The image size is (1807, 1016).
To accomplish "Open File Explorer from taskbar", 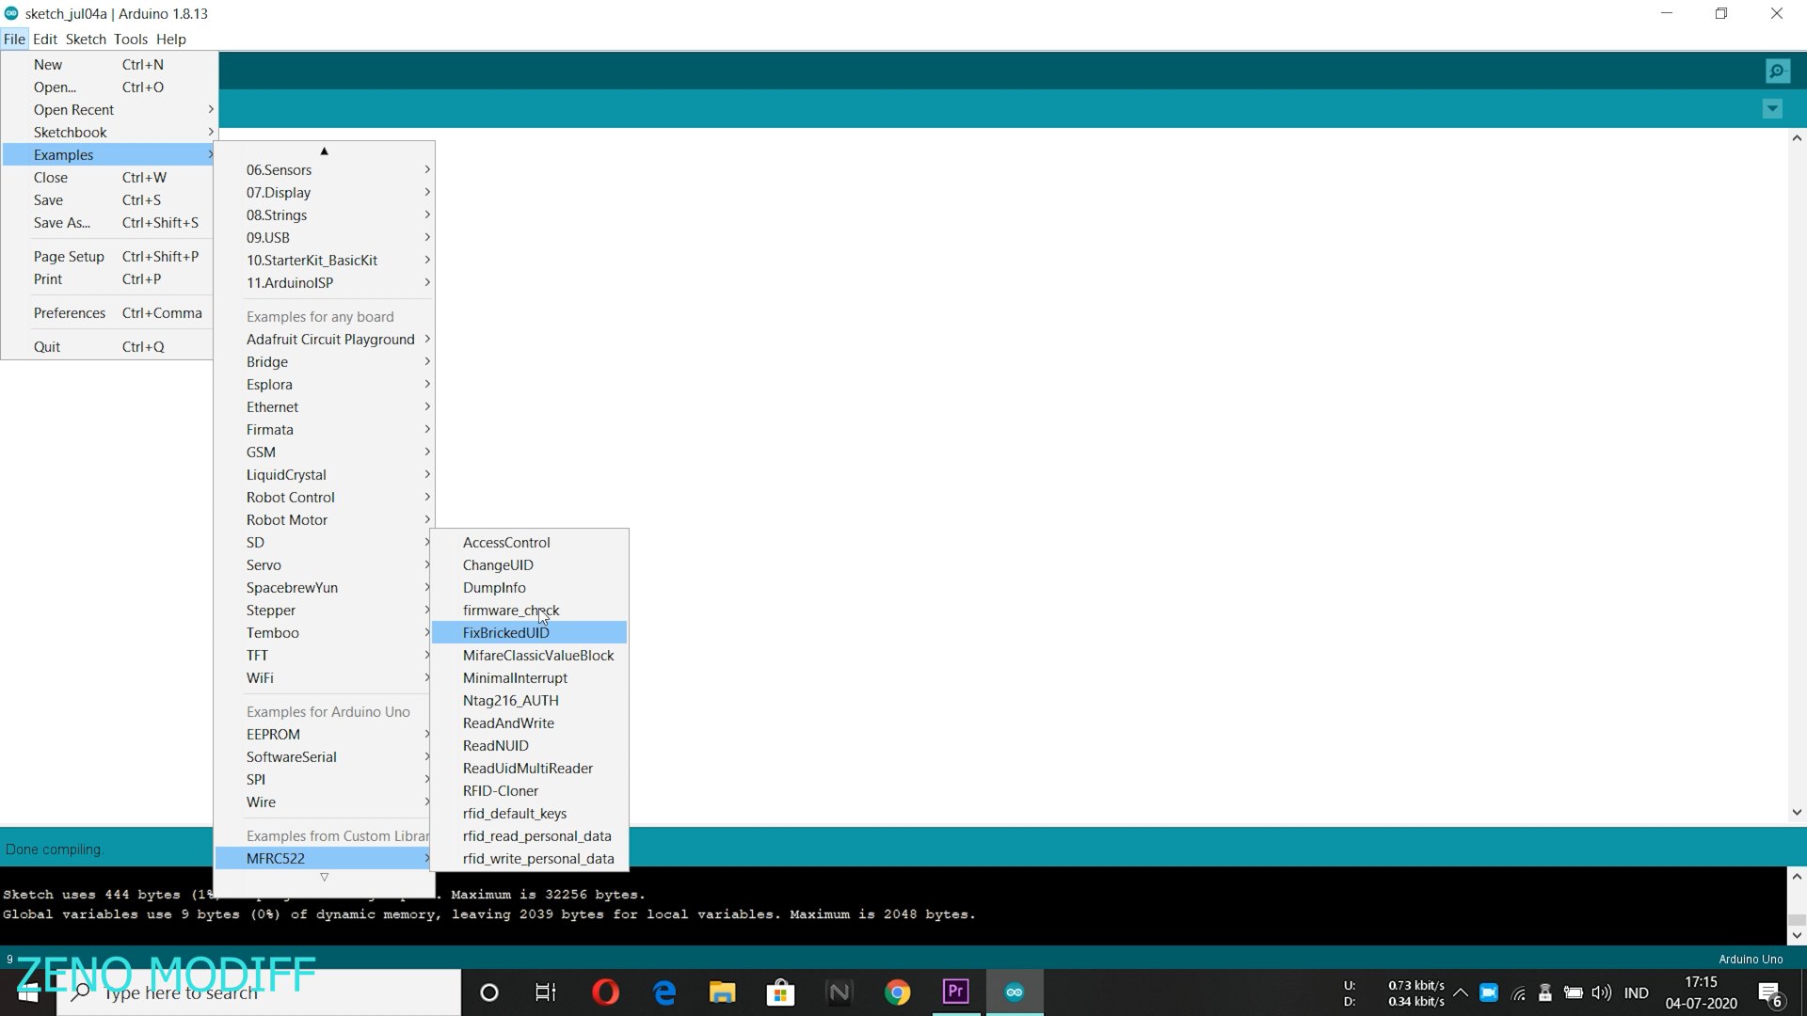I will pos(723,992).
